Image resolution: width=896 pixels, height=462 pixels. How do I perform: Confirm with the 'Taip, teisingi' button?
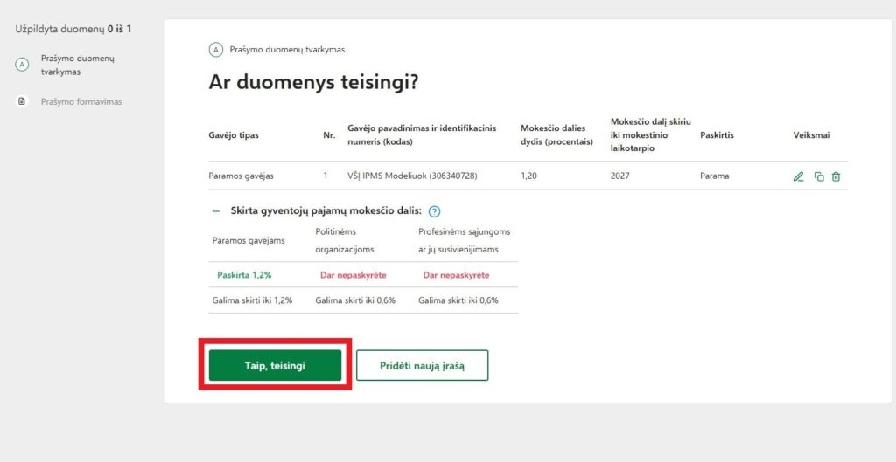(x=275, y=365)
